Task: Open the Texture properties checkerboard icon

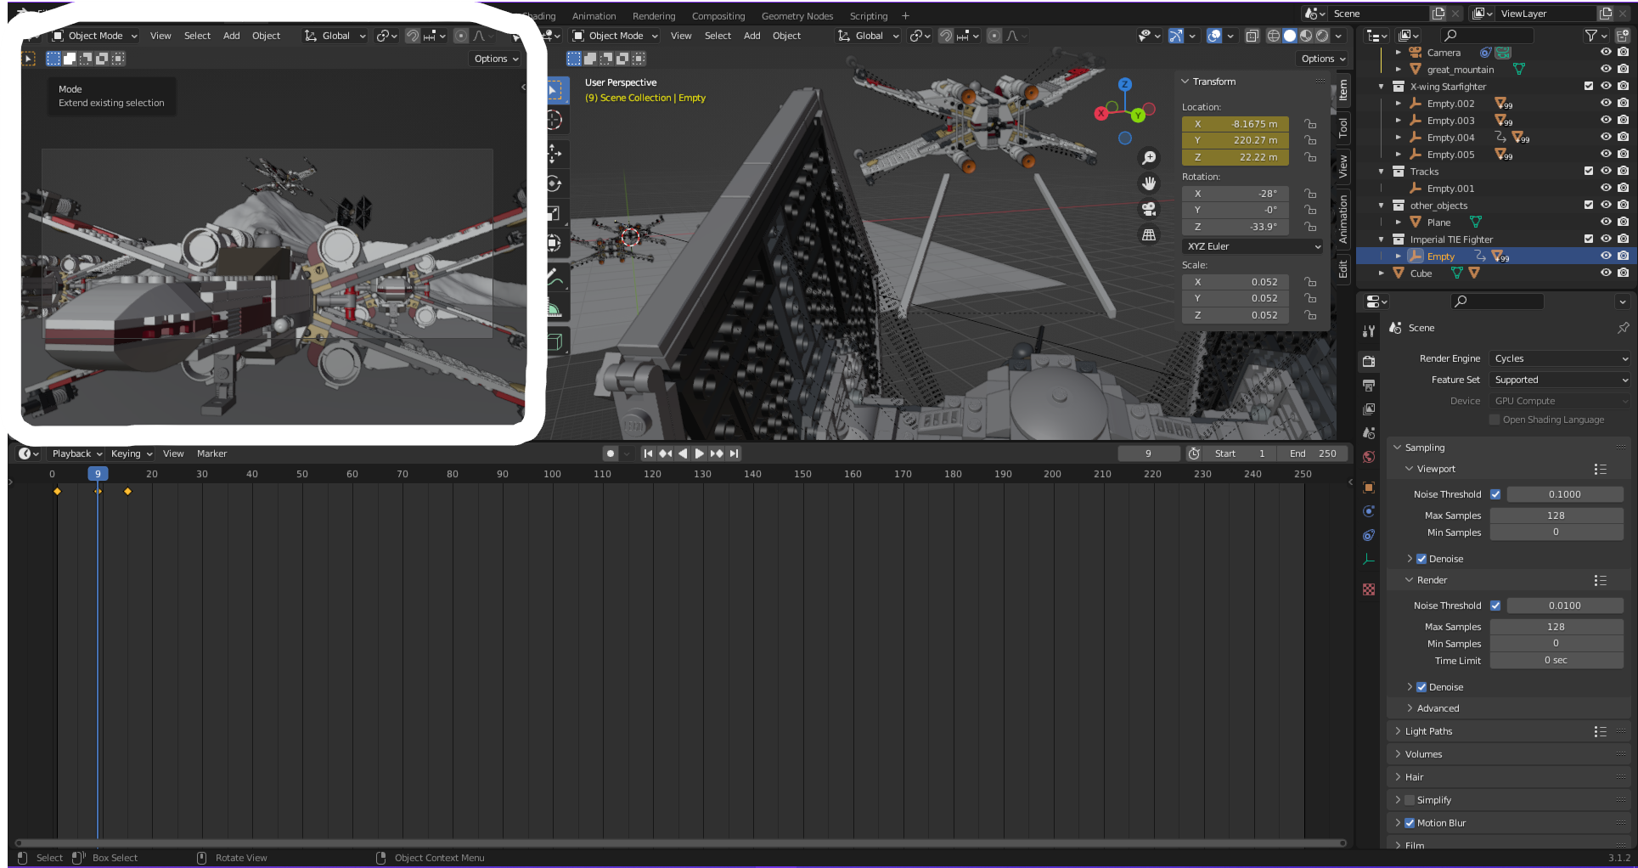Action: [1369, 589]
